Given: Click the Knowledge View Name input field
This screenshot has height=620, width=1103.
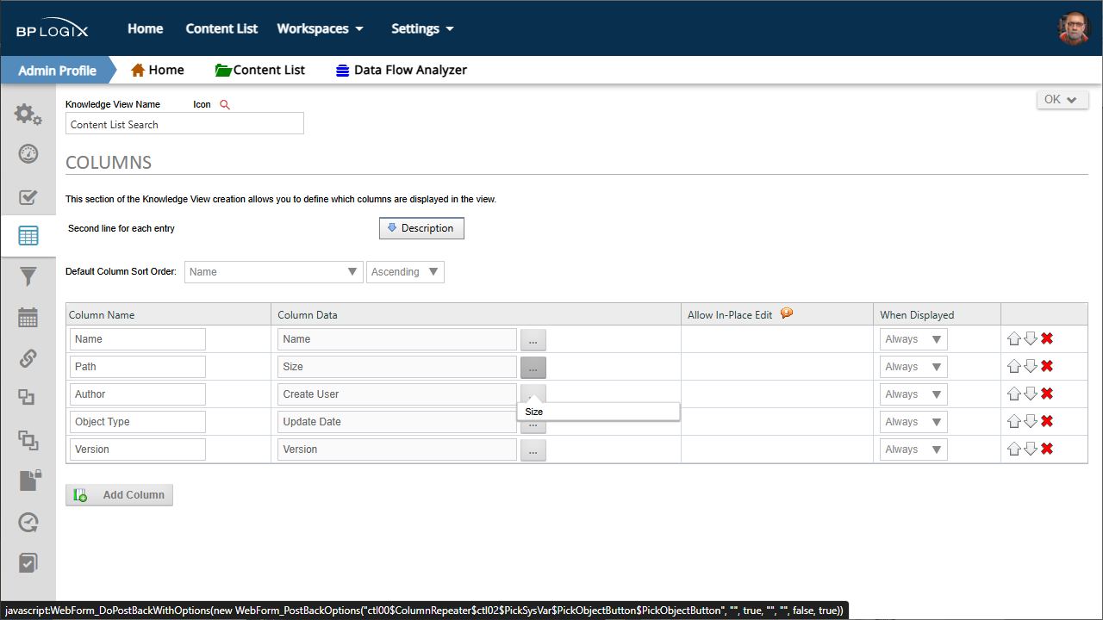Looking at the screenshot, I should pos(184,124).
